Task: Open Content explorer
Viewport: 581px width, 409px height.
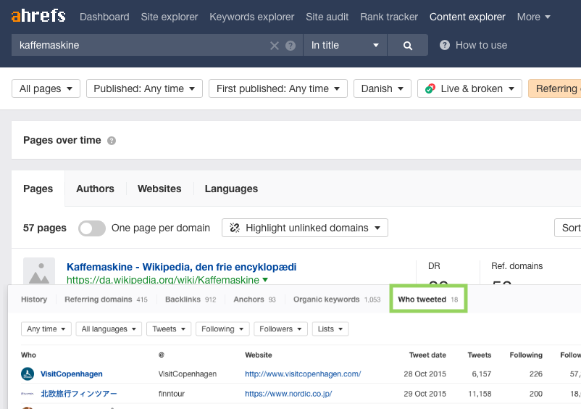Action: tap(467, 17)
